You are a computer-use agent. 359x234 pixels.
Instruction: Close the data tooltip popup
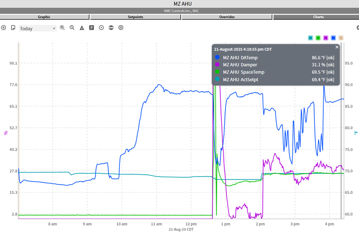(x=337, y=47)
